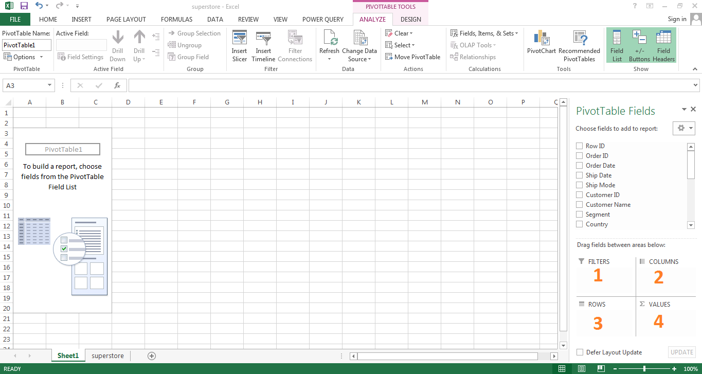Click the Move PivotTable icon
Image resolution: width=702 pixels, height=374 pixels.
[x=389, y=57]
